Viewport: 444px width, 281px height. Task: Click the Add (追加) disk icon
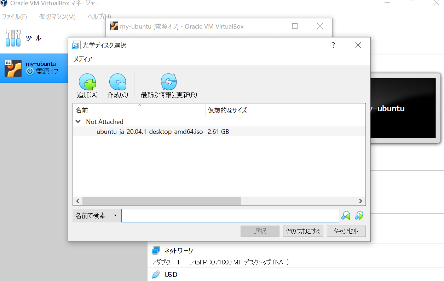point(87,82)
